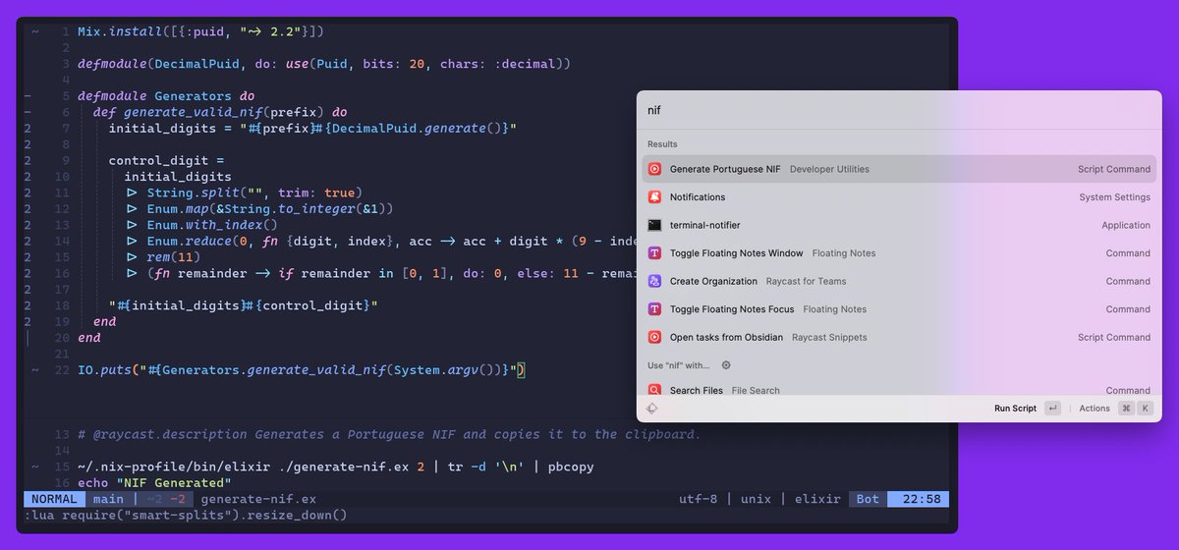
Task: Focus the Raycast search field containing 'nif'
Action: 899,111
